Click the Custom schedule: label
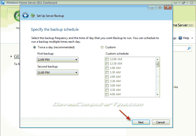Viewport: 196px width, 136px height. pos(117,54)
